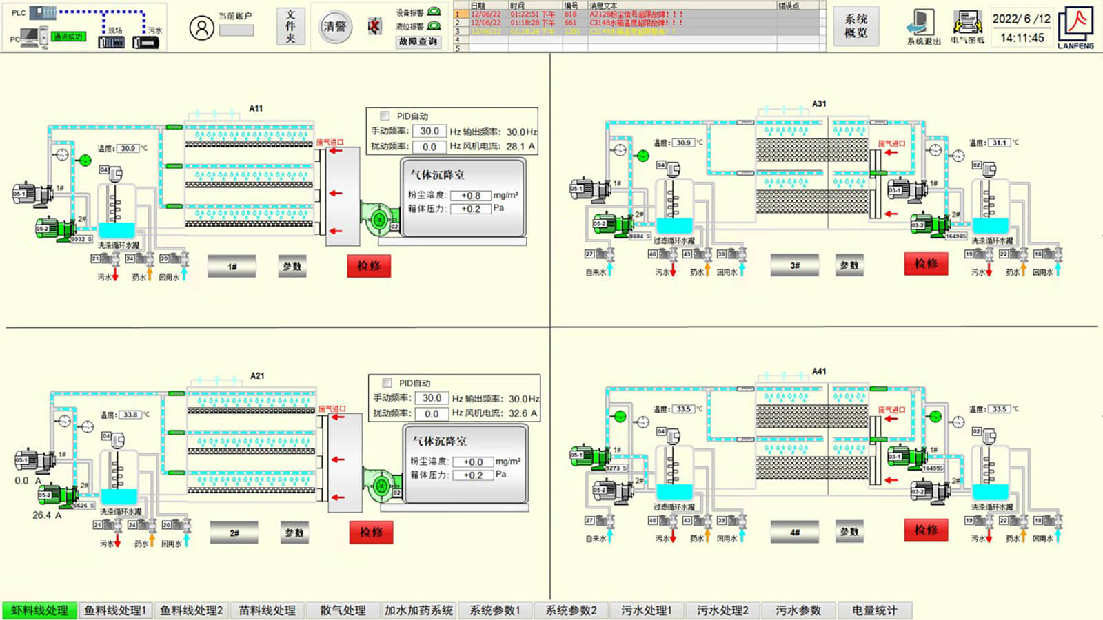
Task: Enable the PID自动 checkbox for A11
Action: [385, 116]
